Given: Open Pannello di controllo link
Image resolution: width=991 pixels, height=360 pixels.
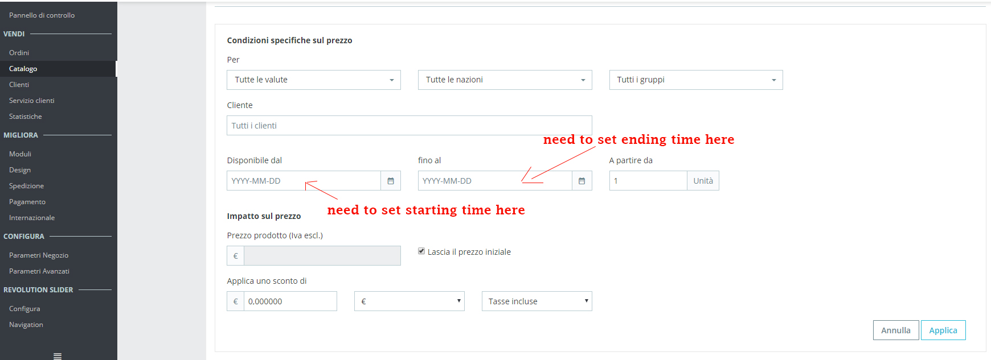Looking at the screenshot, I should tap(42, 15).
